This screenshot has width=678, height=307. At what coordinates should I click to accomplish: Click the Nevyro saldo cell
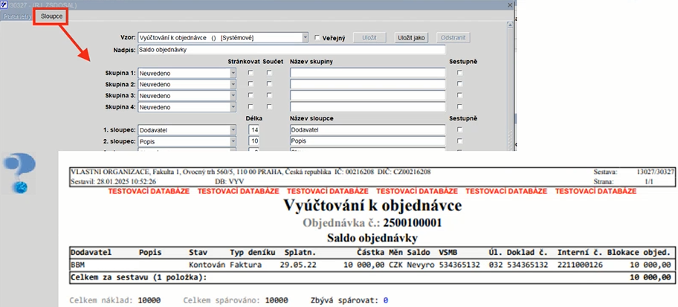421,265
